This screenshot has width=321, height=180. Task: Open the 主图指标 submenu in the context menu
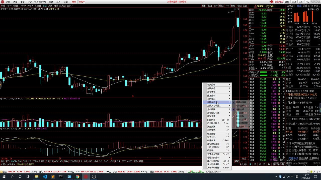click(x=217, y=88)
